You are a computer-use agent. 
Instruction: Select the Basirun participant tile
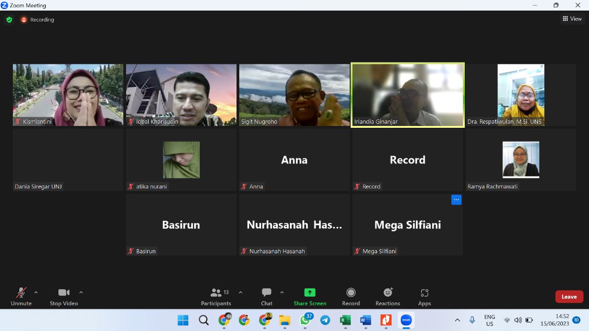(181, 225)
